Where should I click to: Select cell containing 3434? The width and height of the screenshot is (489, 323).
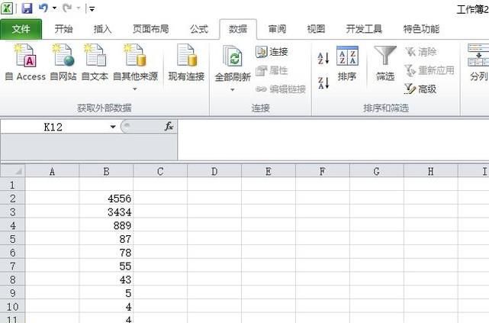pos(106,212)
